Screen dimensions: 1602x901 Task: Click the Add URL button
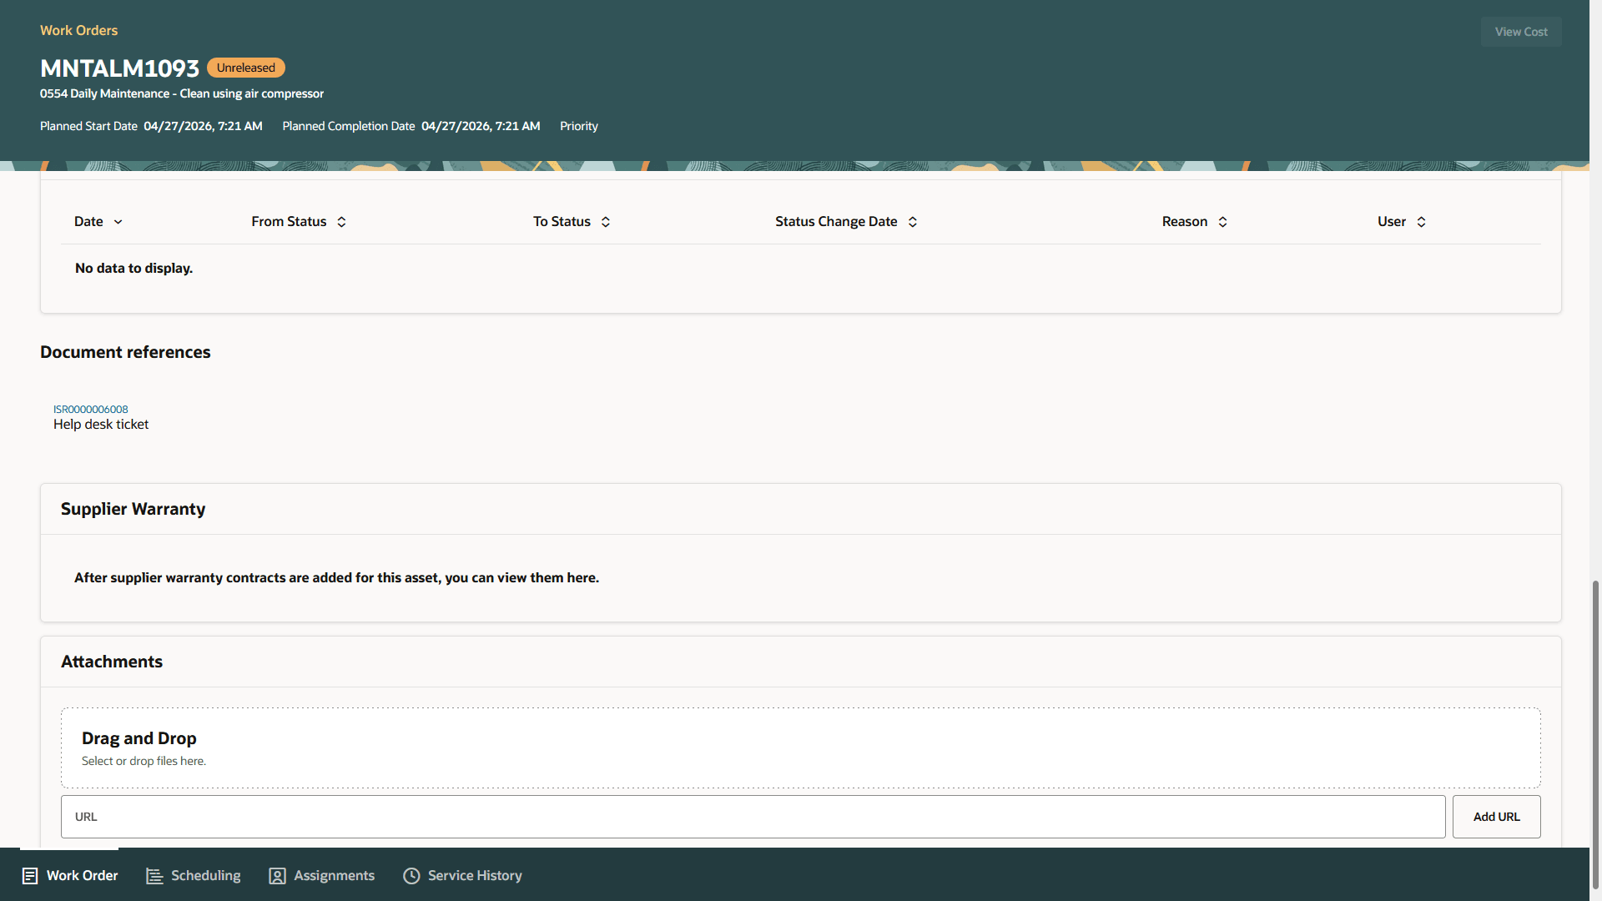pyautogui.click(x=1496, y=817)
